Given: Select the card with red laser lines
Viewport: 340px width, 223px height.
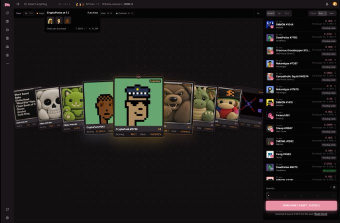Looking at the screenshot, I should point(252,108).
